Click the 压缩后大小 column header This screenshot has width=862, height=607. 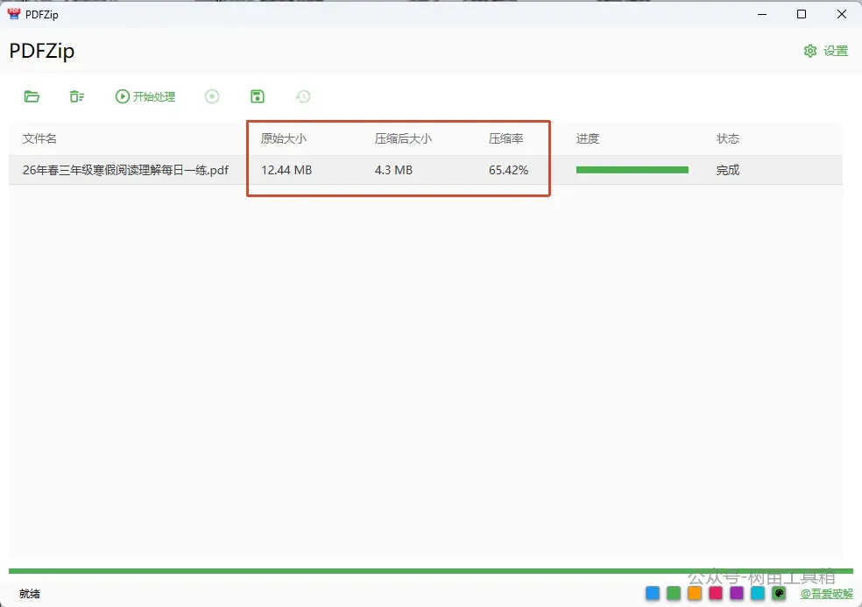[403, 138]
